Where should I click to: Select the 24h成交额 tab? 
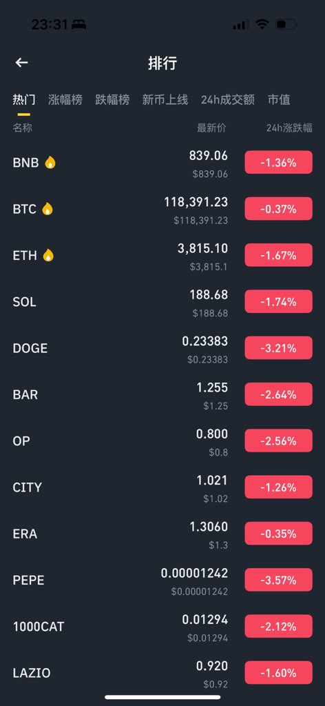(228, 99)
